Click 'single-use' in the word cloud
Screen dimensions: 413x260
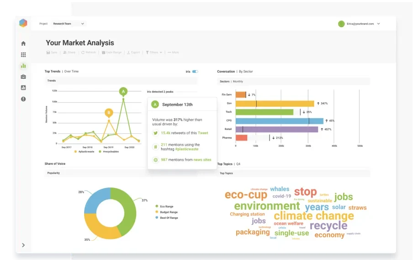click(291, 233)
